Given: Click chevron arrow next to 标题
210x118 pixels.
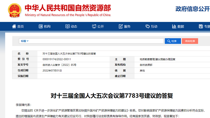Looking at the screenshot, I should (28, 41).
